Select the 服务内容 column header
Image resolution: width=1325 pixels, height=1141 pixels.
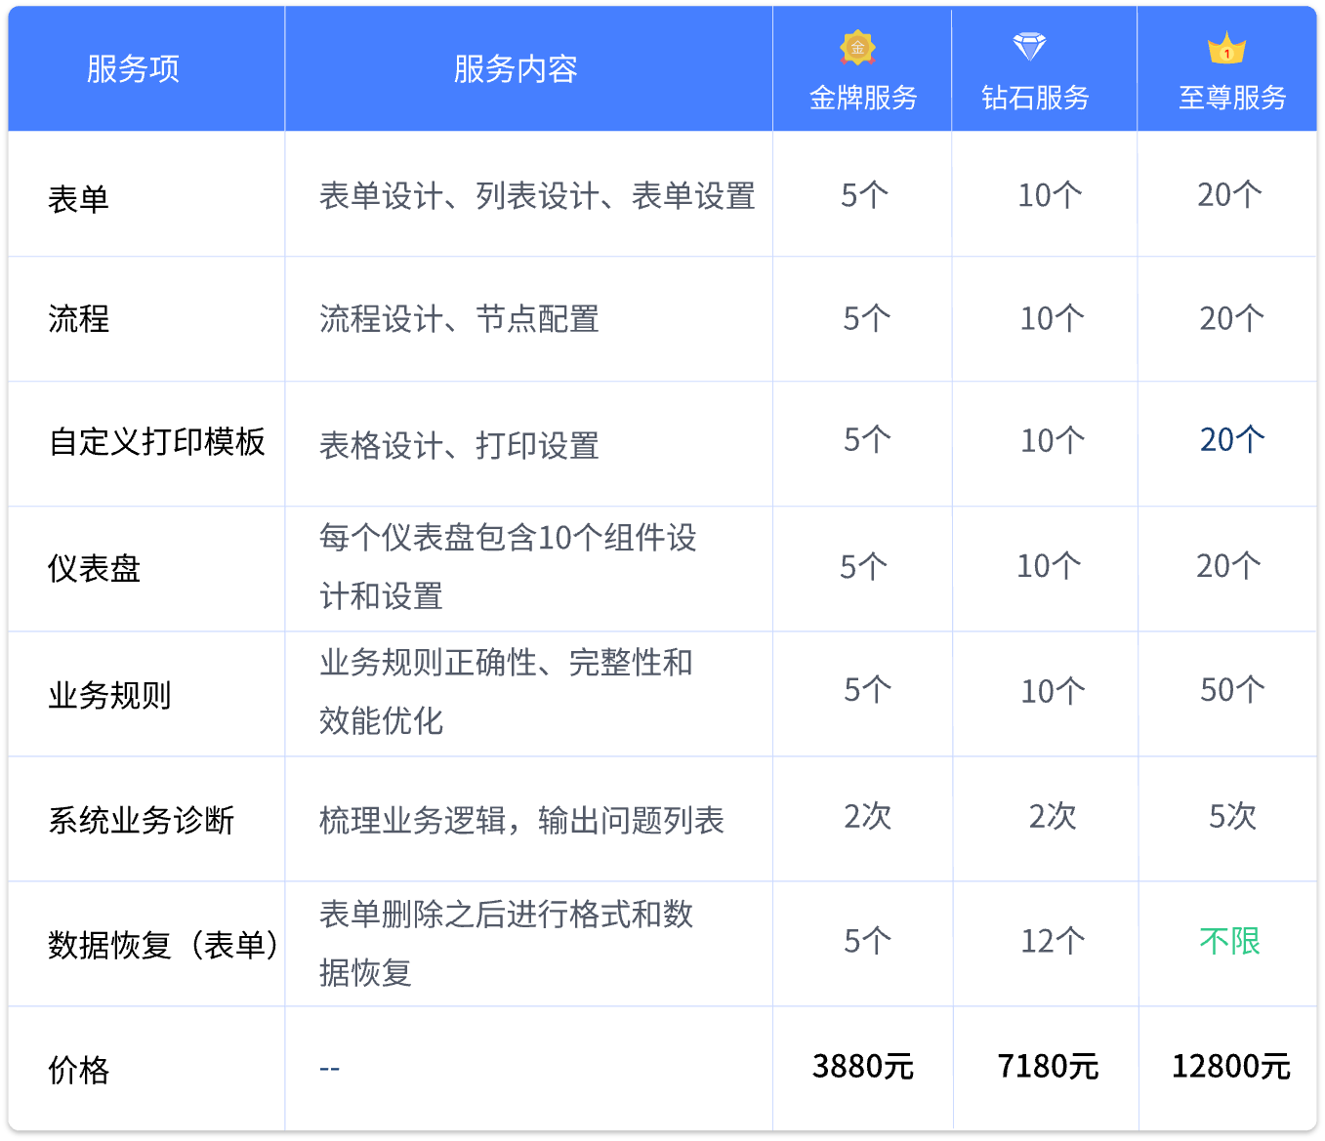[516, 69]
